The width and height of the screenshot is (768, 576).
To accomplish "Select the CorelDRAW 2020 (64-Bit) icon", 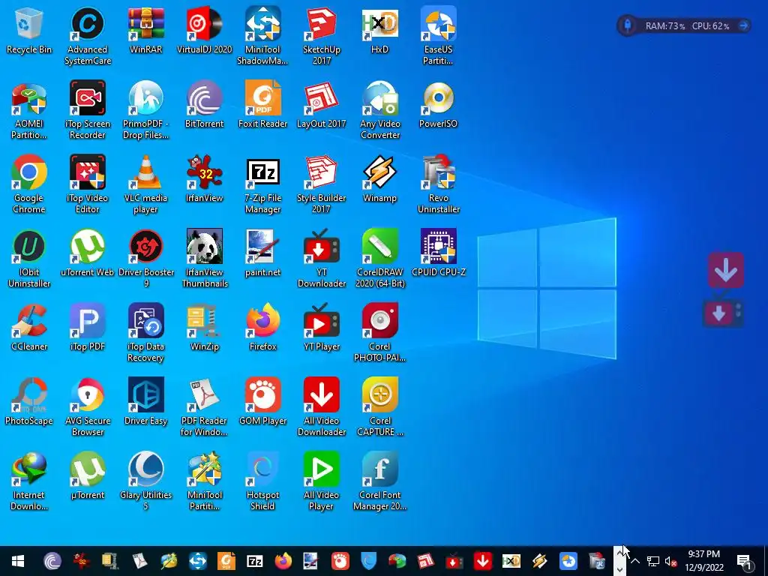I will point(379,259).
